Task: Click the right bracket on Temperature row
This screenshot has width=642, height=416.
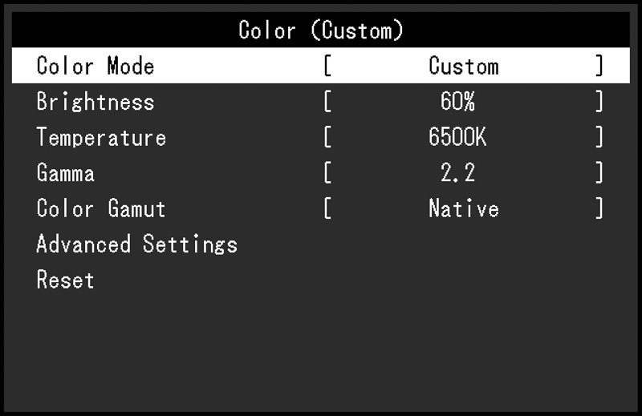Action: tap(599, 137)
